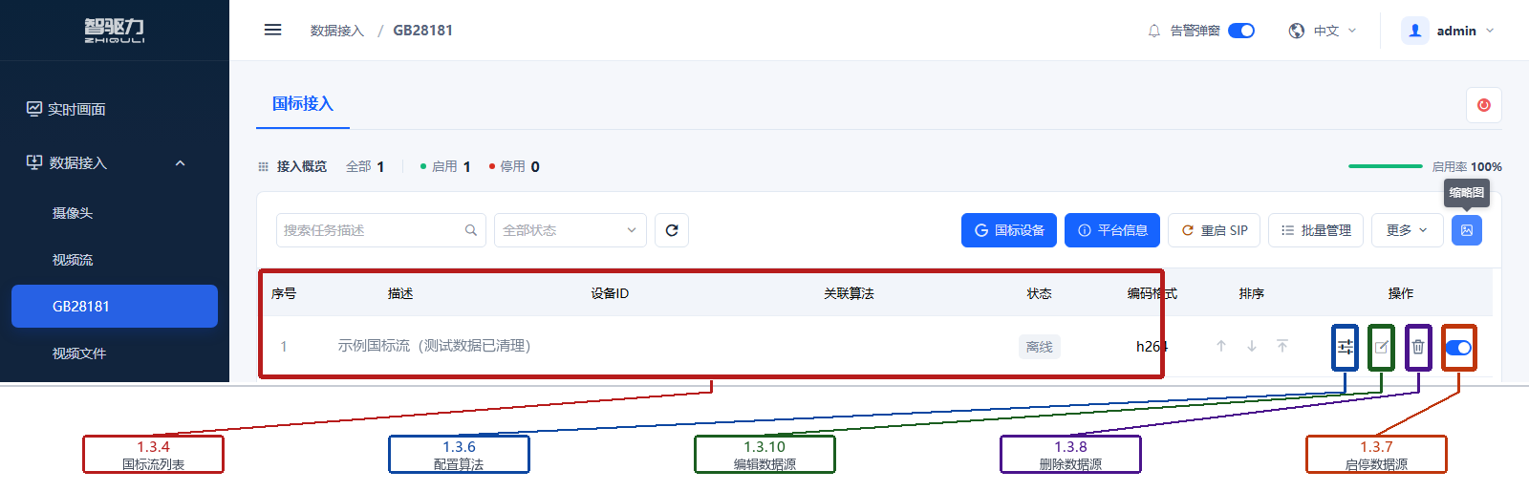Click the 描述 column header
1529x492 pixels.
[x=400, y=293]
